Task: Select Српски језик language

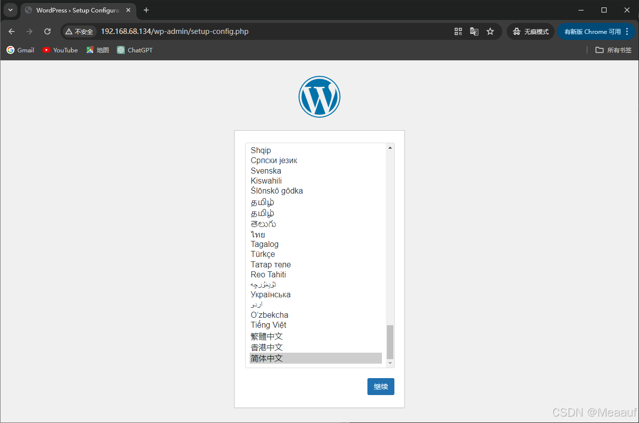Action: [316, 160]
